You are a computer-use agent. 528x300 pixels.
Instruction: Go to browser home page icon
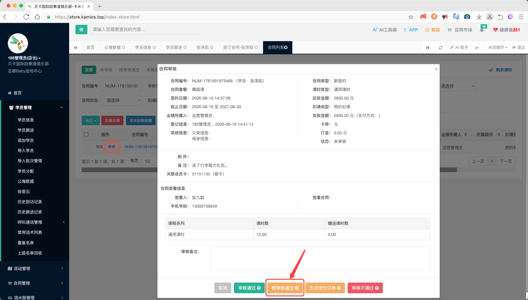[x=37, y=17]
